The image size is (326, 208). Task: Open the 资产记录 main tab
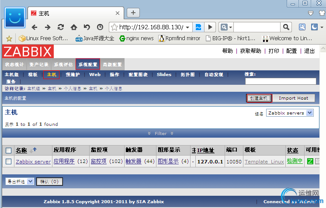point(39,65)
